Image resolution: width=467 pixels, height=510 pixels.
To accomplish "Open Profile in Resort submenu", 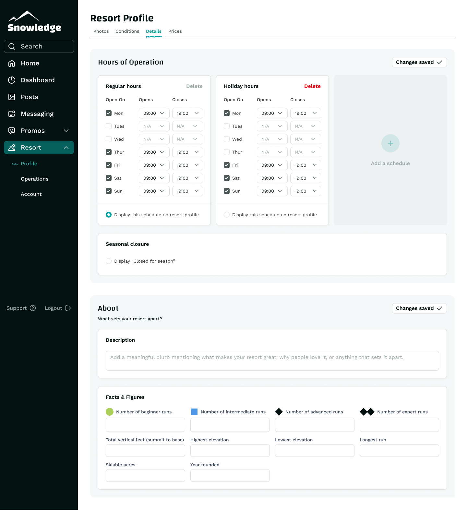I will (x=29, y=164).
